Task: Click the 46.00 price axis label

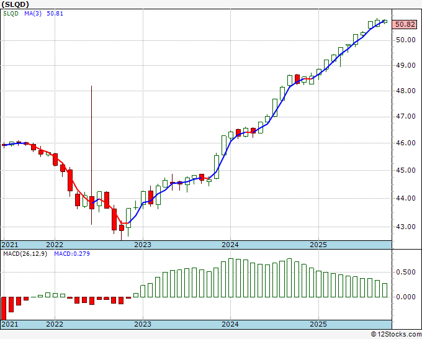Action: click(x=405, y=143)
